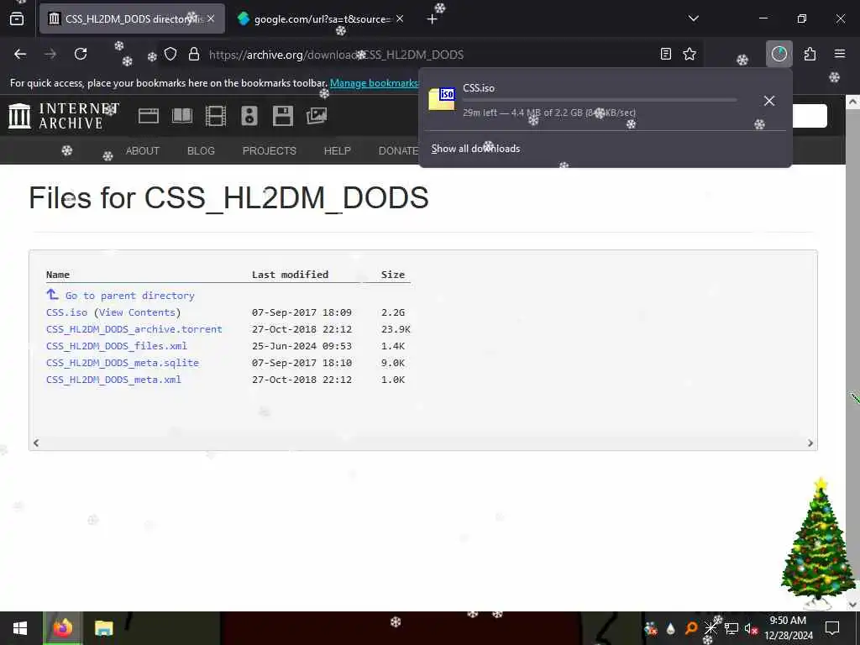Open Internet Archive images icon
Viewport: 860px width, 645px height.
tap(317, 116)
